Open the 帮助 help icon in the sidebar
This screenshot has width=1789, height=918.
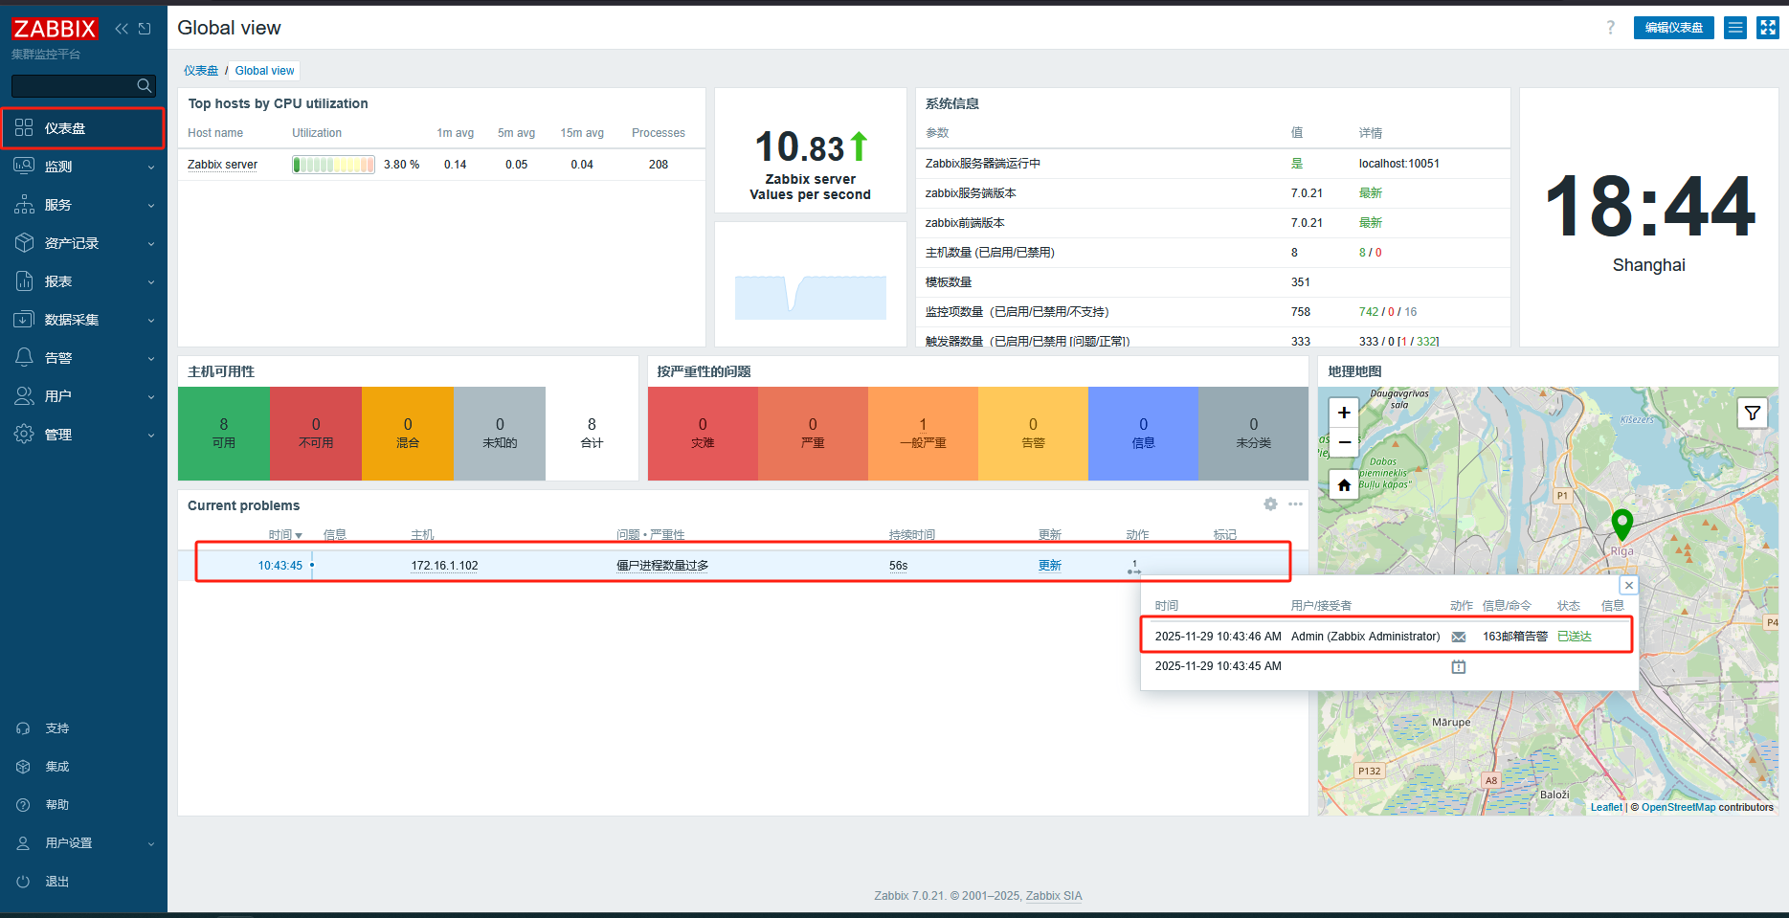tap(23, 805)
